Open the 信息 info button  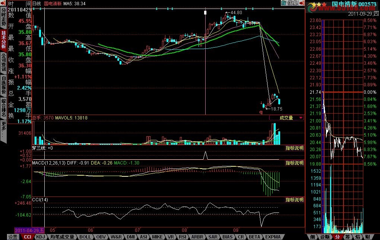point(292,3)
